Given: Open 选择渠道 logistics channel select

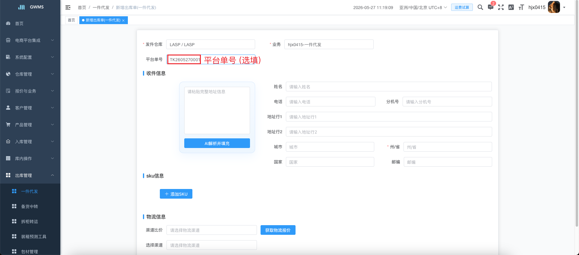Looking at the screenshot, I should click(212, 245).
